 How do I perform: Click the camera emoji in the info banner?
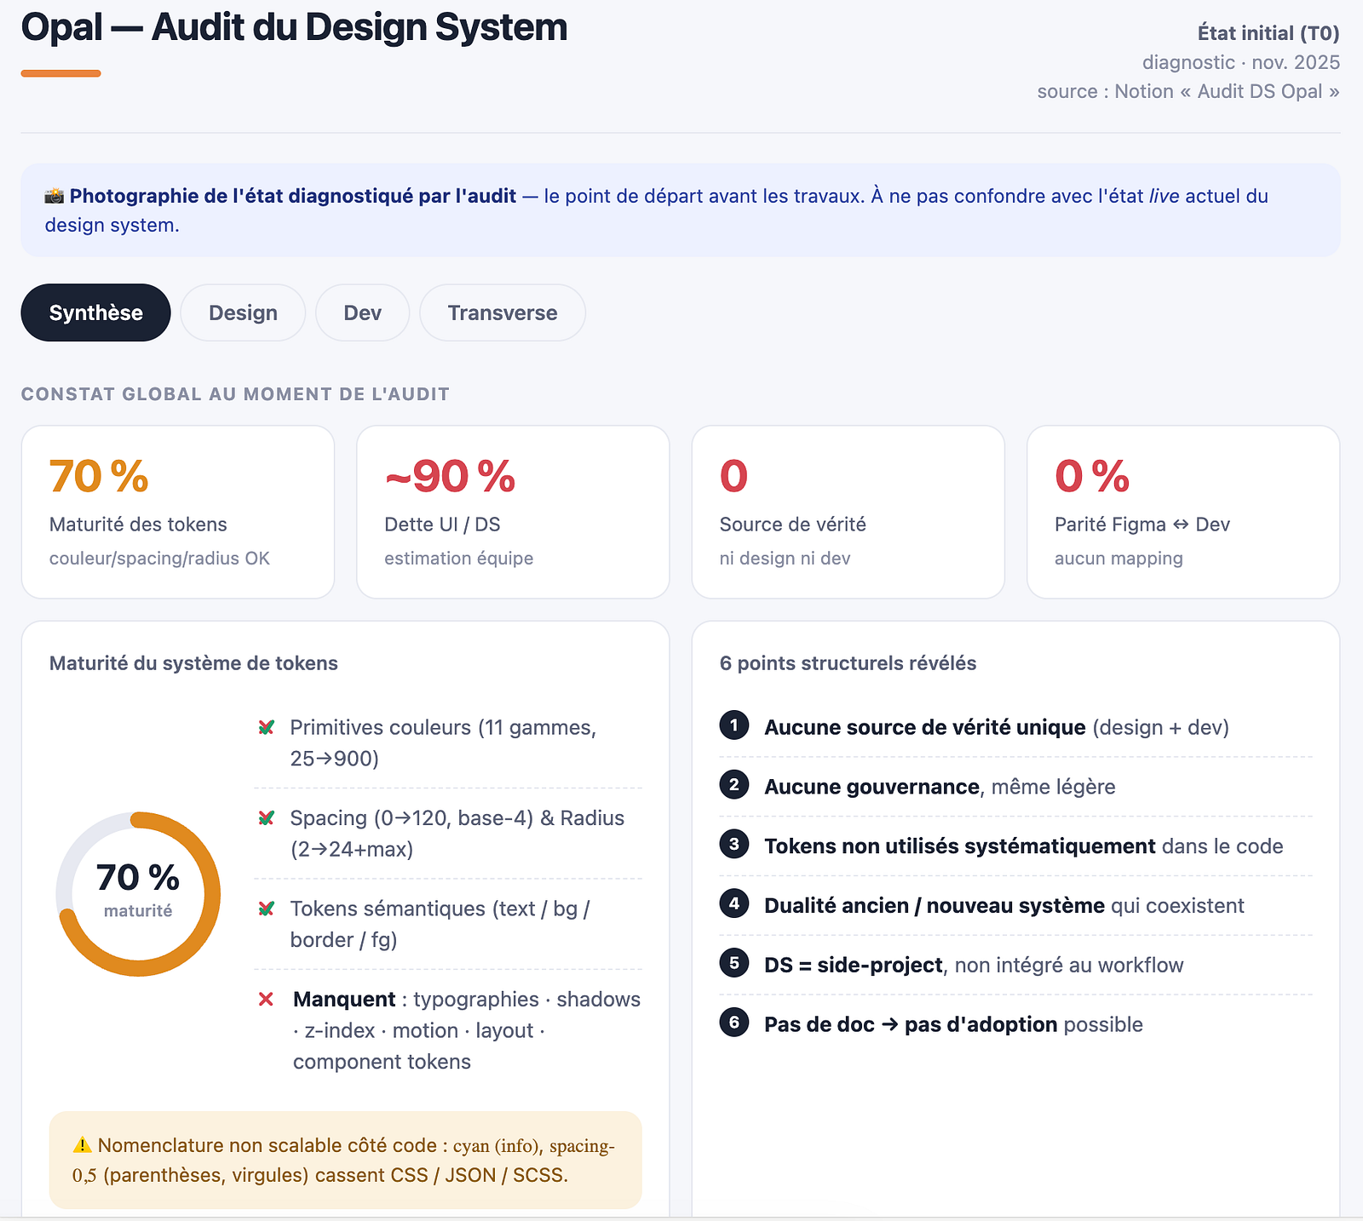pos(55,196)
